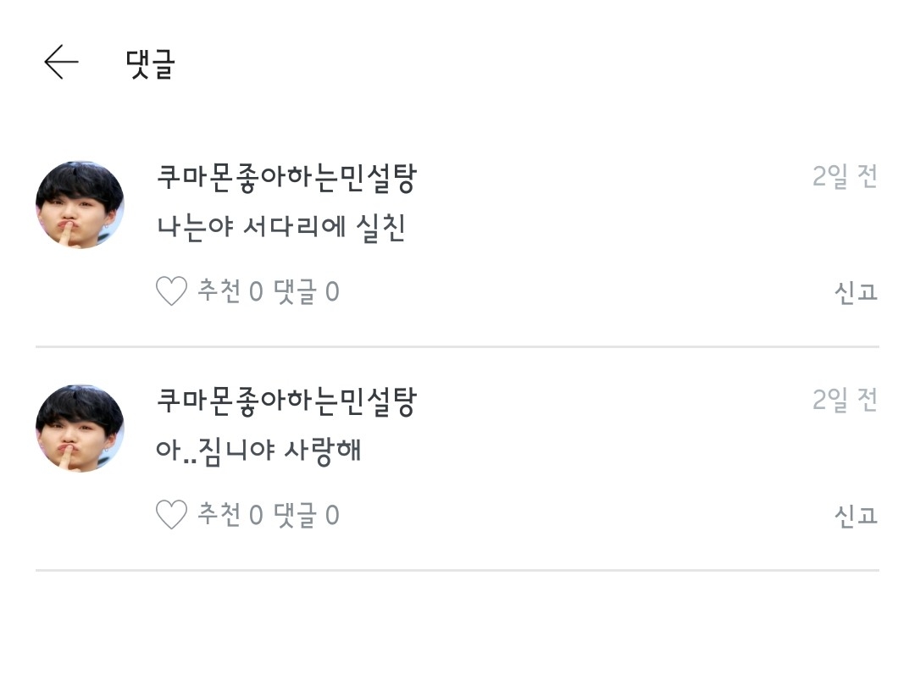Click '추천 0' on the second comment

pos(230,515)
